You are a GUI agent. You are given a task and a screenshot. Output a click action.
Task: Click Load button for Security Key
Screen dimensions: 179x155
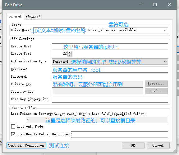tap(157, 91)
